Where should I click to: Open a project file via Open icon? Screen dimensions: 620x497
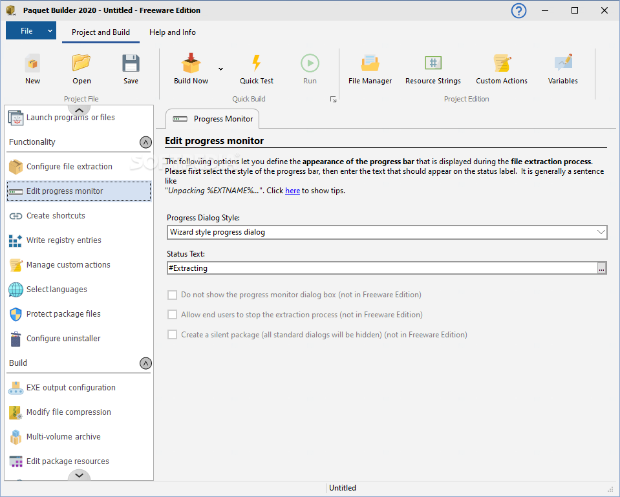coord(81,70)
